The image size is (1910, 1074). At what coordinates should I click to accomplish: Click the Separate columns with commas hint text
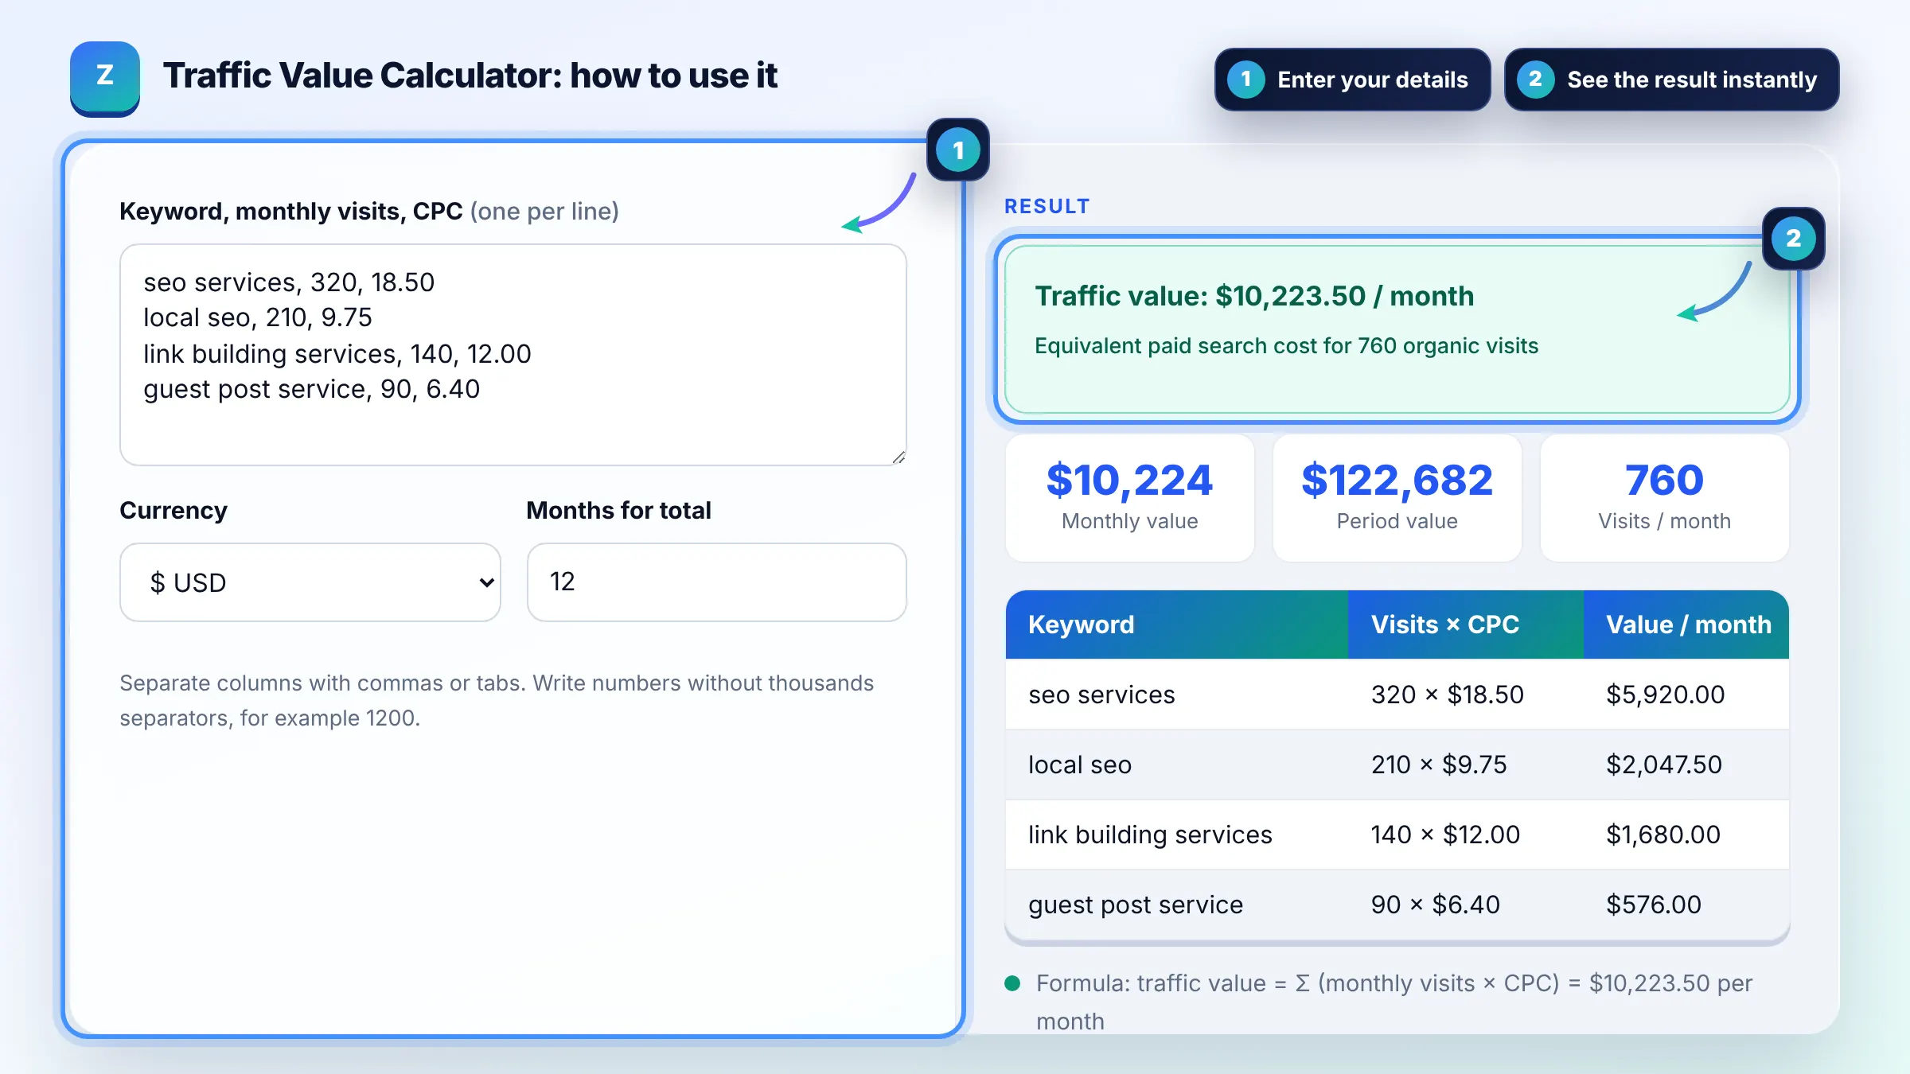497,700
